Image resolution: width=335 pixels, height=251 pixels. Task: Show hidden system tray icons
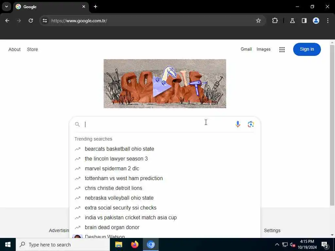(277, 244)
